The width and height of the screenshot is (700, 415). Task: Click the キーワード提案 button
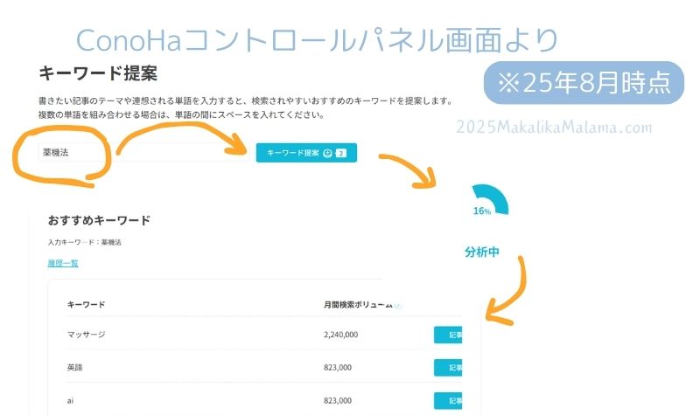[x=306, y=152]
